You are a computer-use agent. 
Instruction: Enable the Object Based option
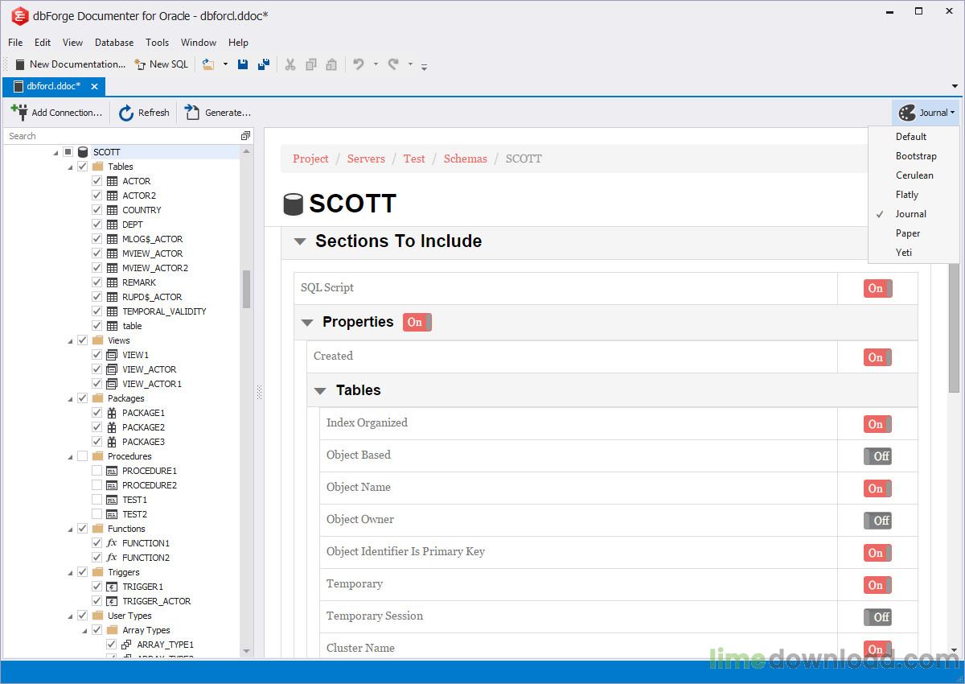(878, 456)
